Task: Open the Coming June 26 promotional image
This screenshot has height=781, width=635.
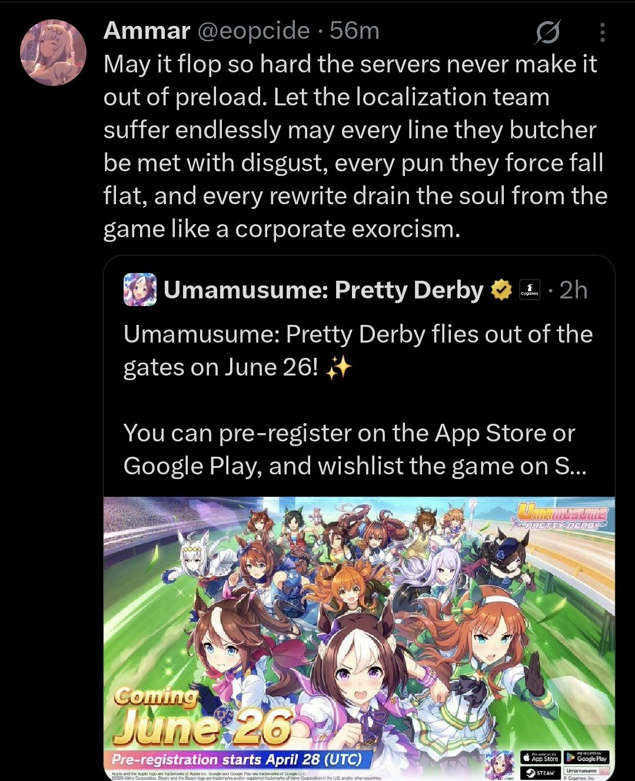Action: coord(359,639)
